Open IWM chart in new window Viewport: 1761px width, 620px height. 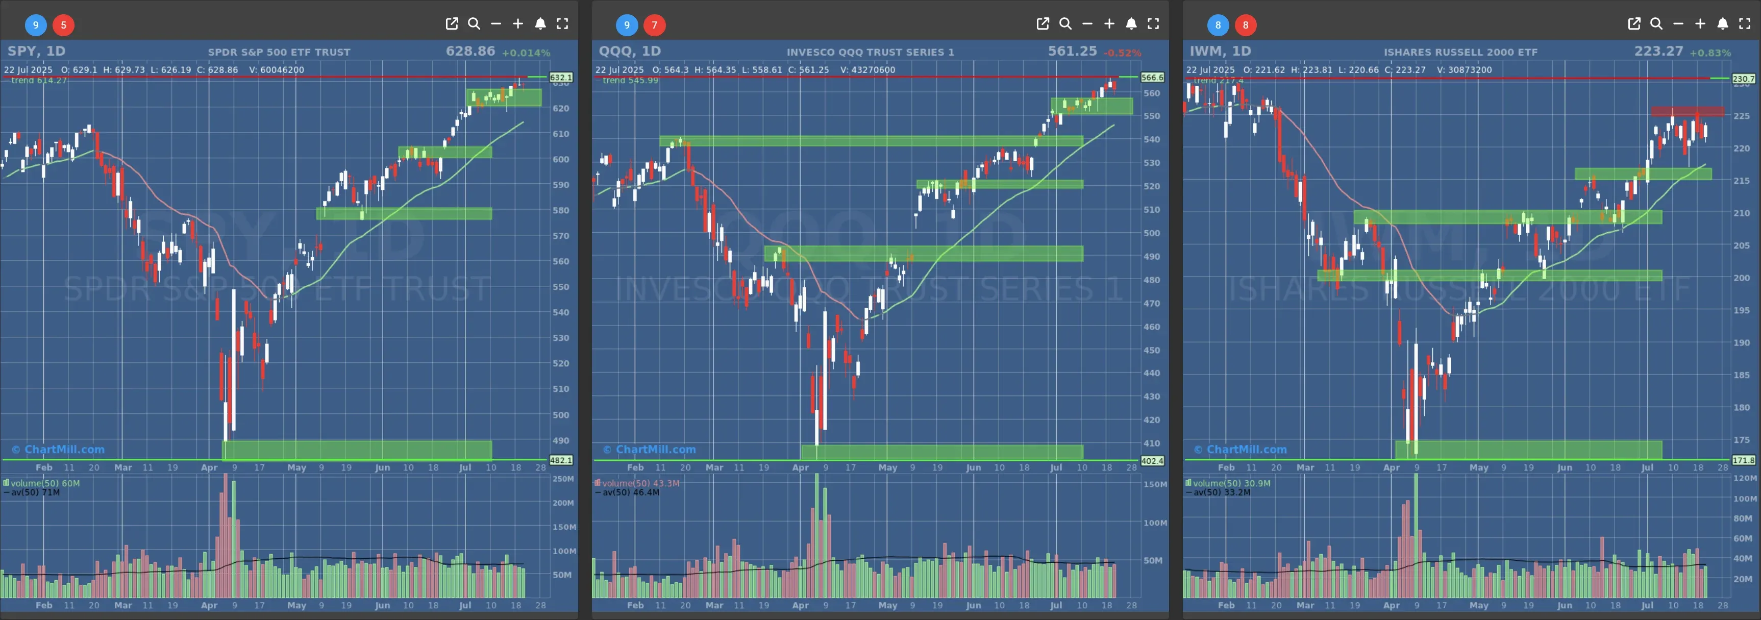[1634, 24]
